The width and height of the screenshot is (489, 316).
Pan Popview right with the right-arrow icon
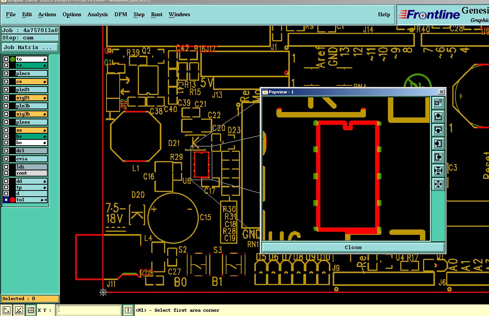pos(438,157)
